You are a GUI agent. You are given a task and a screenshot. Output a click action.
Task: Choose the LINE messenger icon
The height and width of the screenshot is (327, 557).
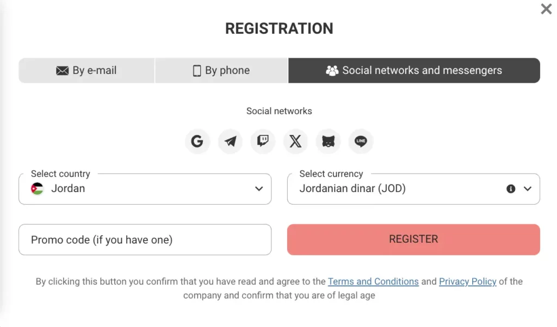361,141
